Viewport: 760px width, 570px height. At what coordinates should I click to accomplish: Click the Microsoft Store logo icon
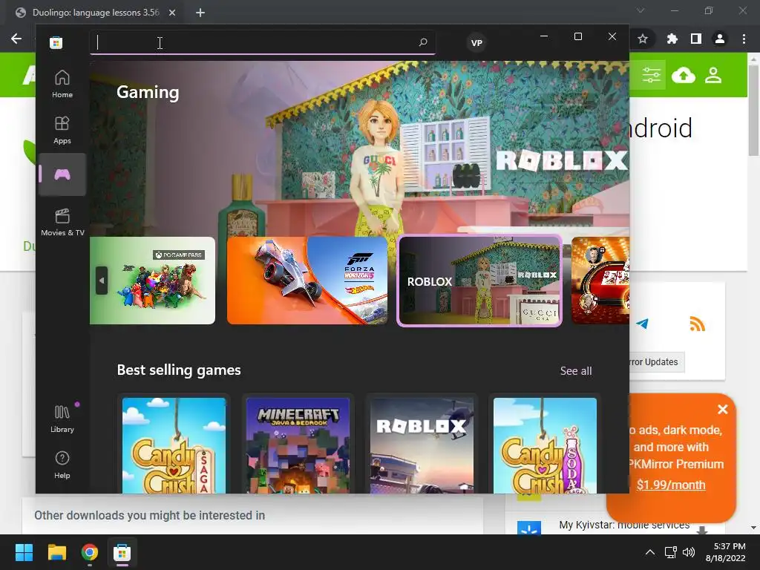click(56, 42)
